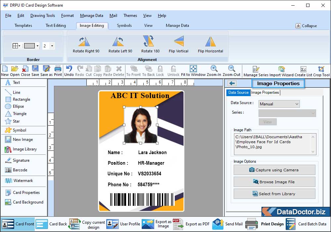Create a New card design
Image resolution: width=331 pixels, height=232 pixels.
[x=5, y=71]
